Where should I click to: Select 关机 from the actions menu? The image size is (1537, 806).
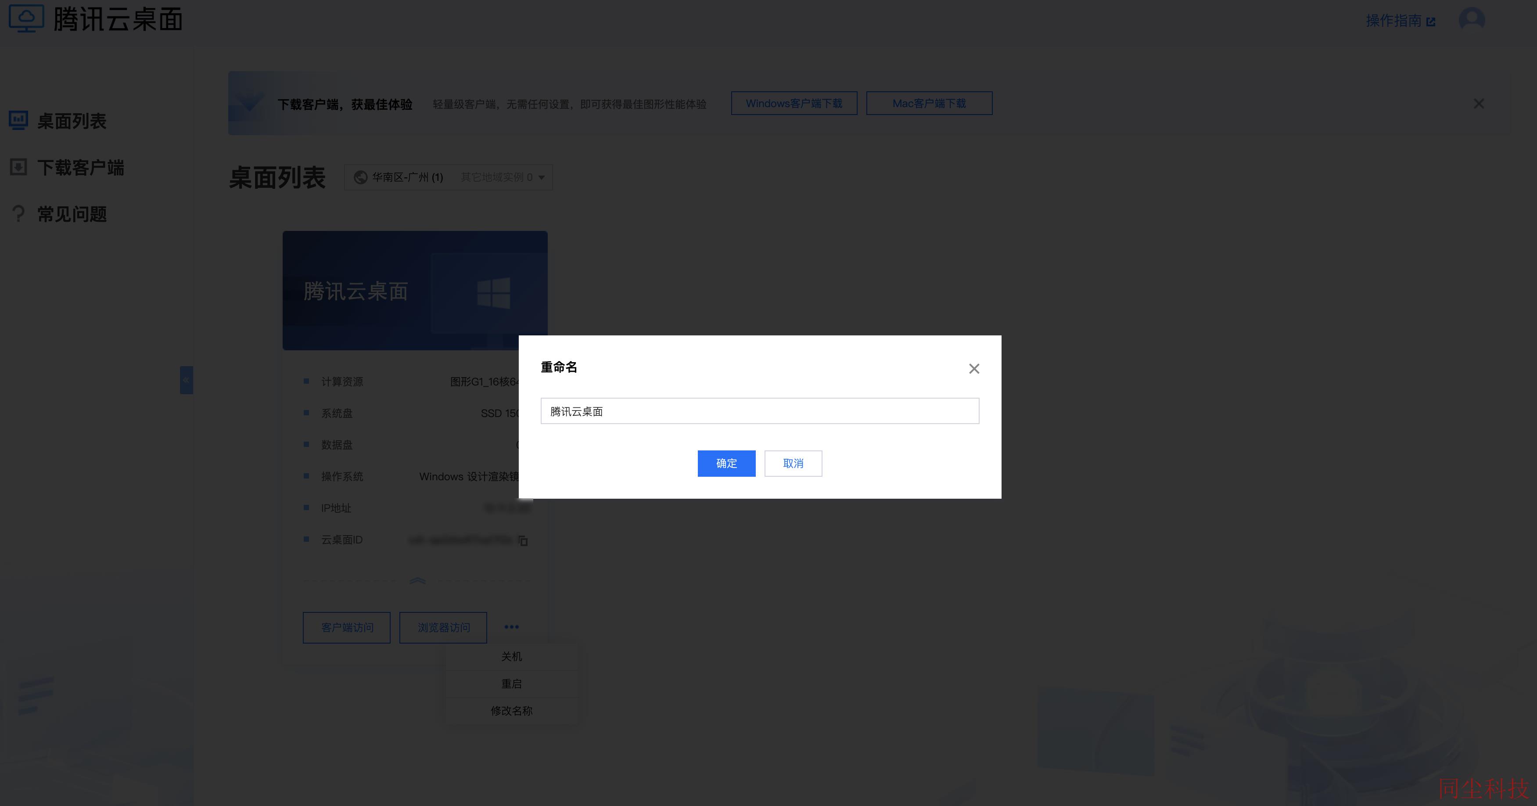click(511, 656)
